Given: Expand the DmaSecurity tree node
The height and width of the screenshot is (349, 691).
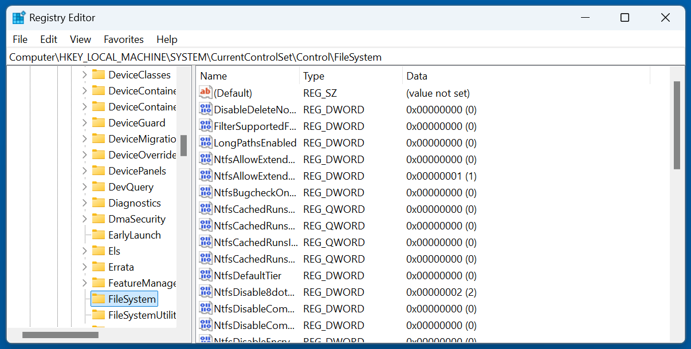Looking at the screenshot, I should 84,219.
